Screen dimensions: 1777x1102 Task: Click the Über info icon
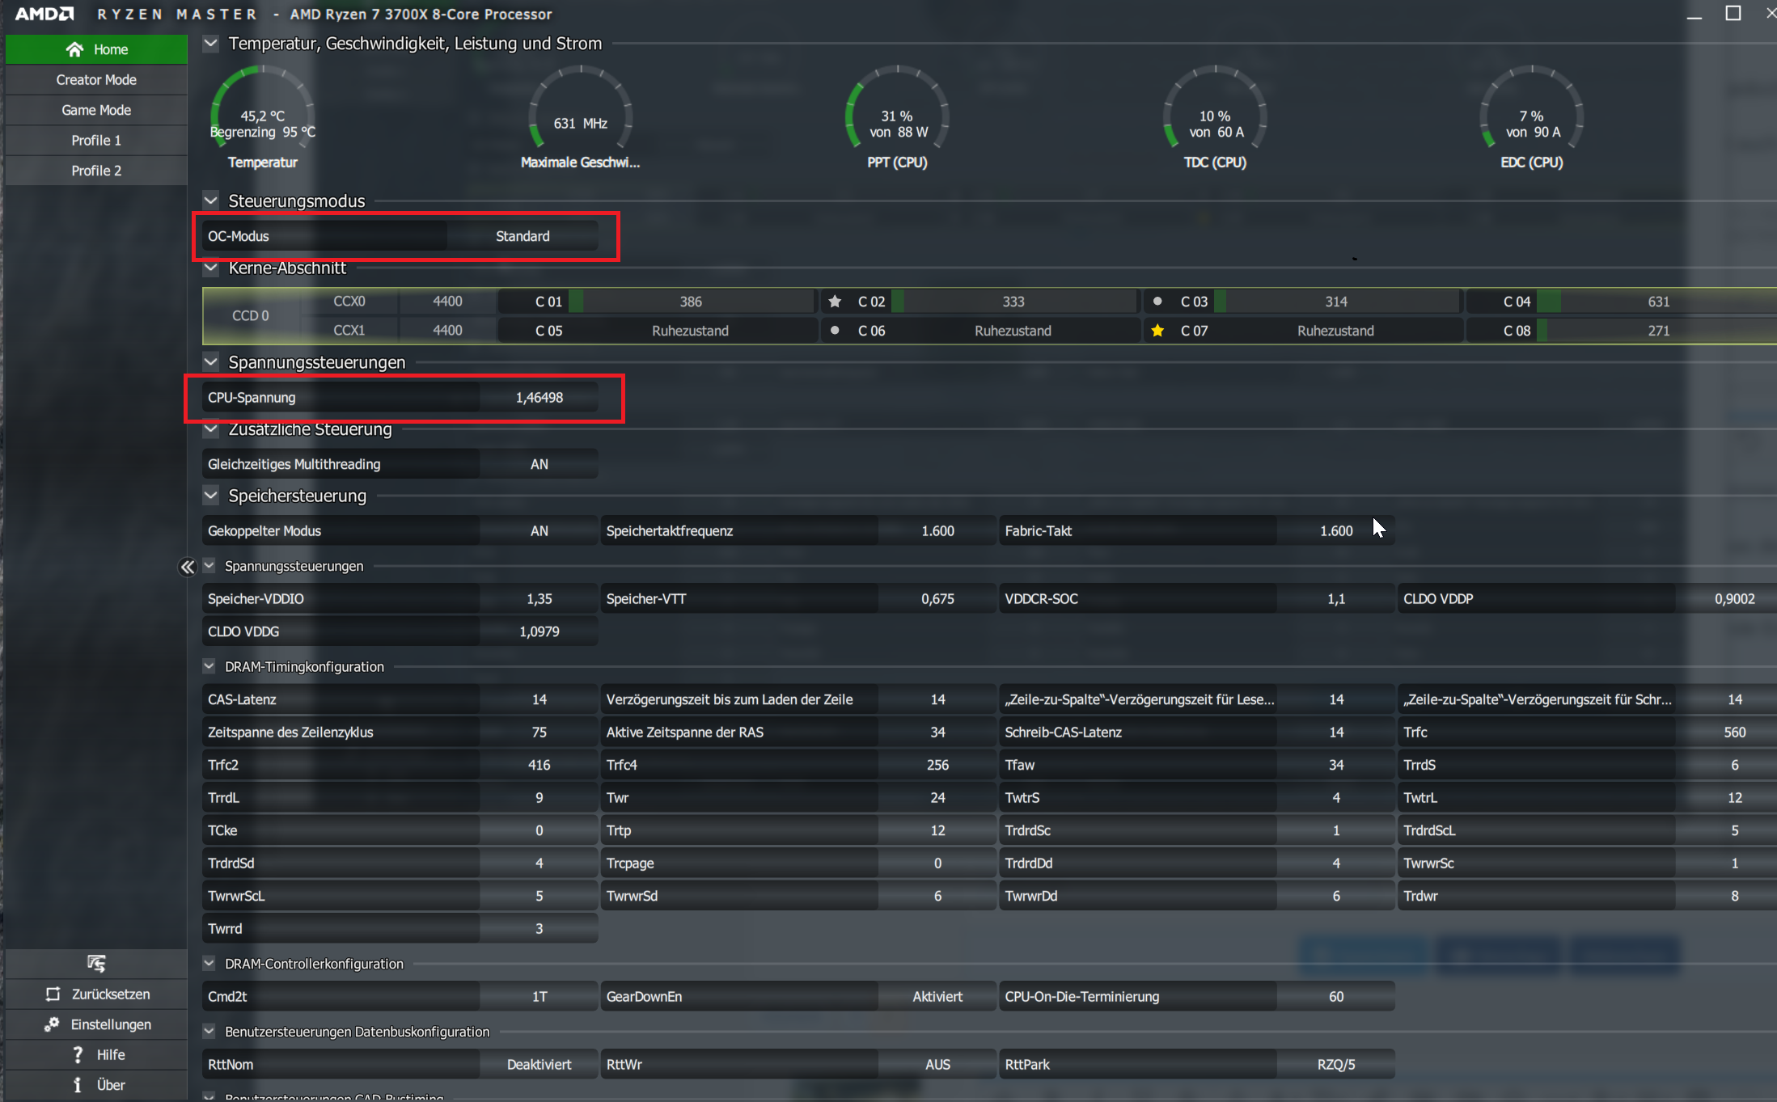click(x=78, y=1085)
